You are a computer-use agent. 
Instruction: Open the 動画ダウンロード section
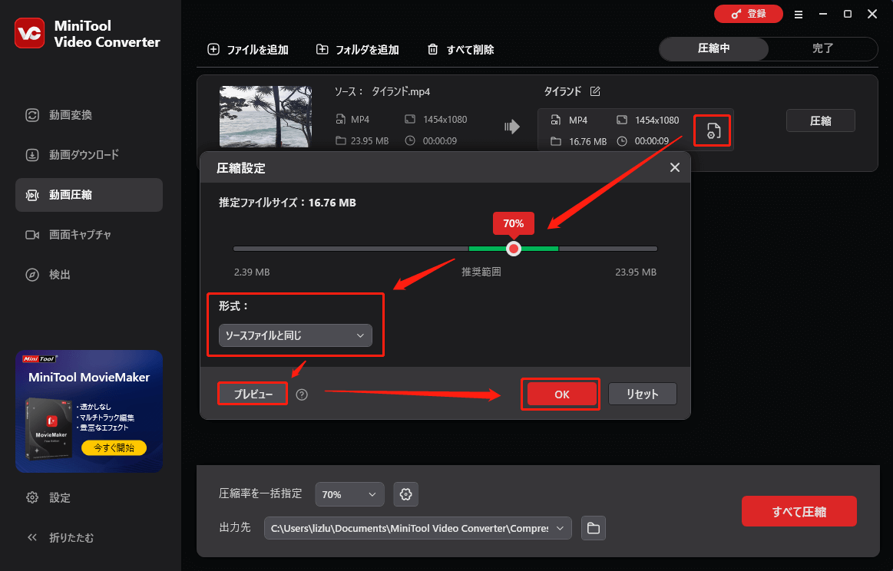tap(89, 155)
